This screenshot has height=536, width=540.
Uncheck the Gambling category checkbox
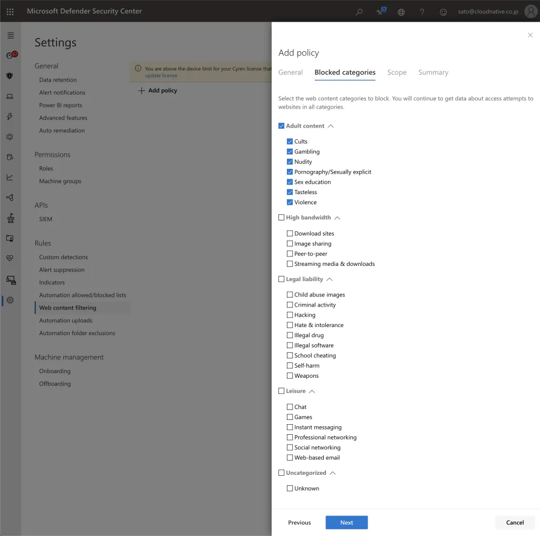[x=290, y=151]
